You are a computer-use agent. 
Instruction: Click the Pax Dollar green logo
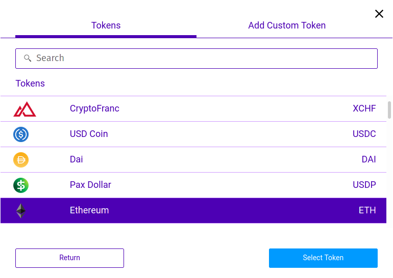click(21, 185)
